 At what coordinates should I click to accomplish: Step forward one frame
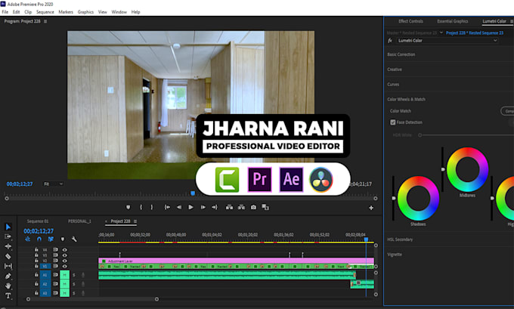(203, 207)
